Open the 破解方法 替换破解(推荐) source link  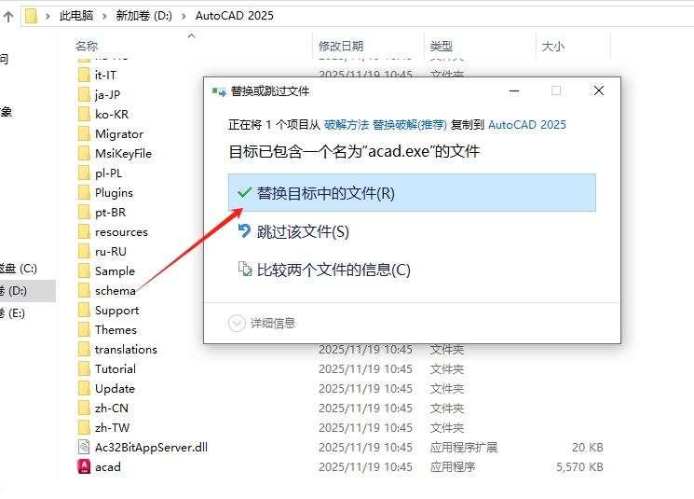pos(386,125)
